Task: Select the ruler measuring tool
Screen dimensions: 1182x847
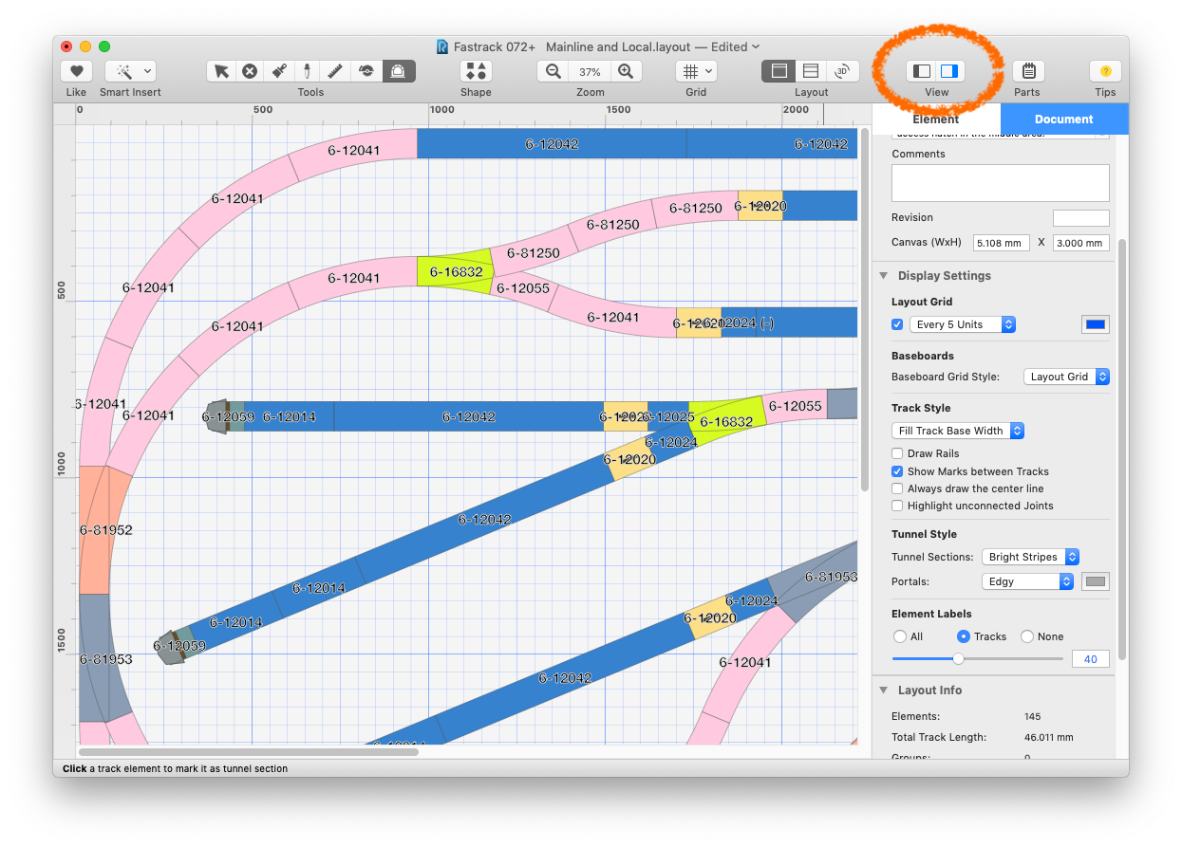Action: point(336,71)
